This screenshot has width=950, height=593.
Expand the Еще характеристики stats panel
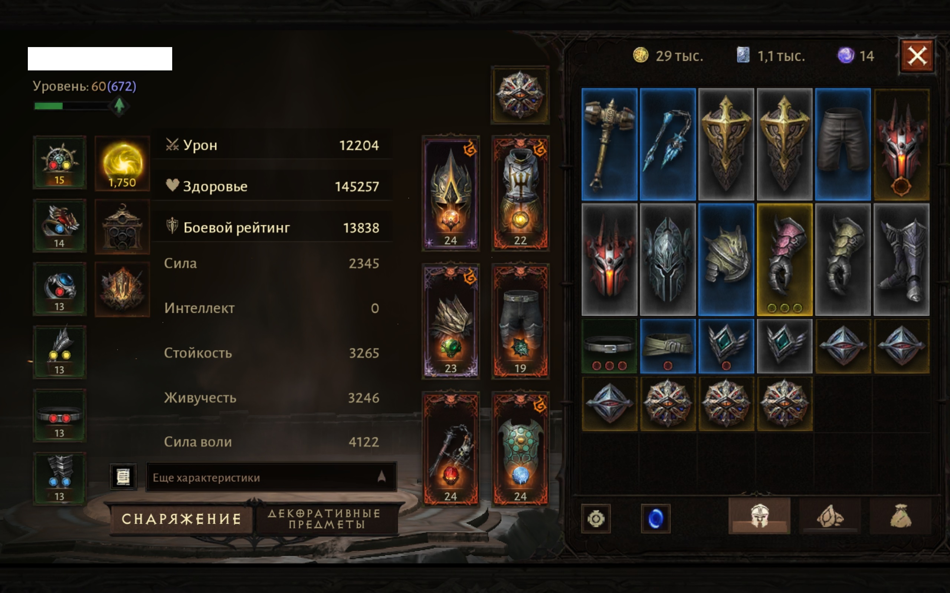[x=271, y=477]
